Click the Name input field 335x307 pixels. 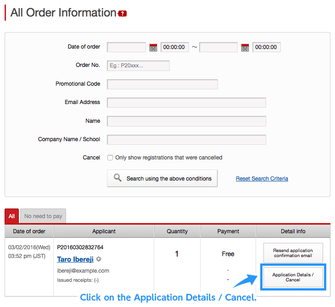186,121
